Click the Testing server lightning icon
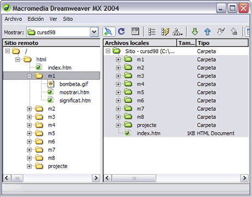 coord(165,32)
